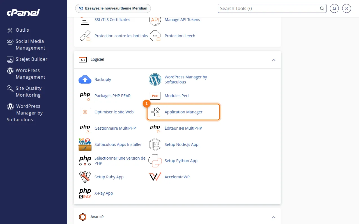The height and width of the screenshot is (224, 359).
Task: Select Sitejet Builder in sidebar
Action: tap(27, 59)
